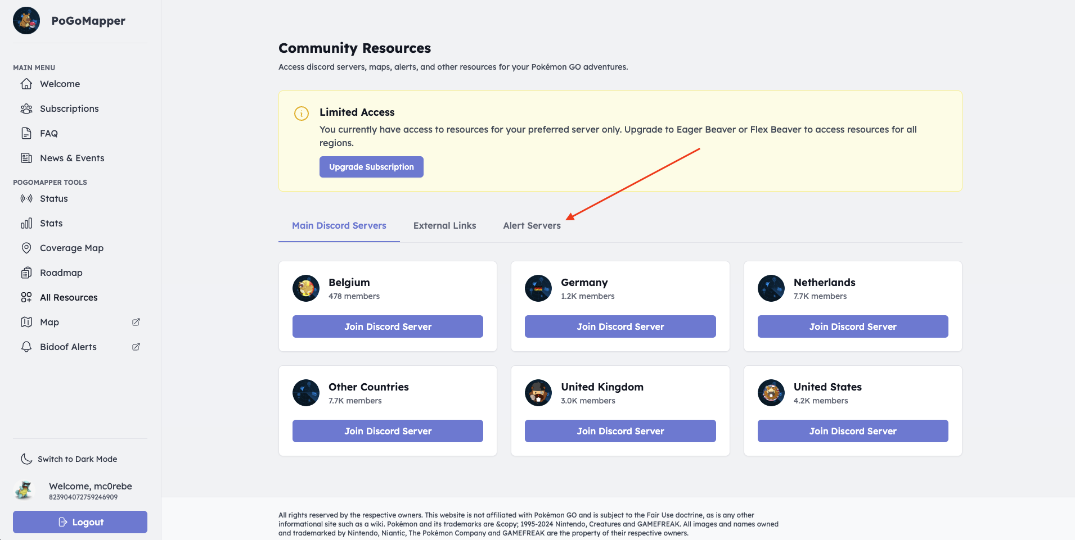The height and width of the screenshot is (540, 1075).
Task: Click the Belgium 478 members text
Action: click(x=354, y=296)
